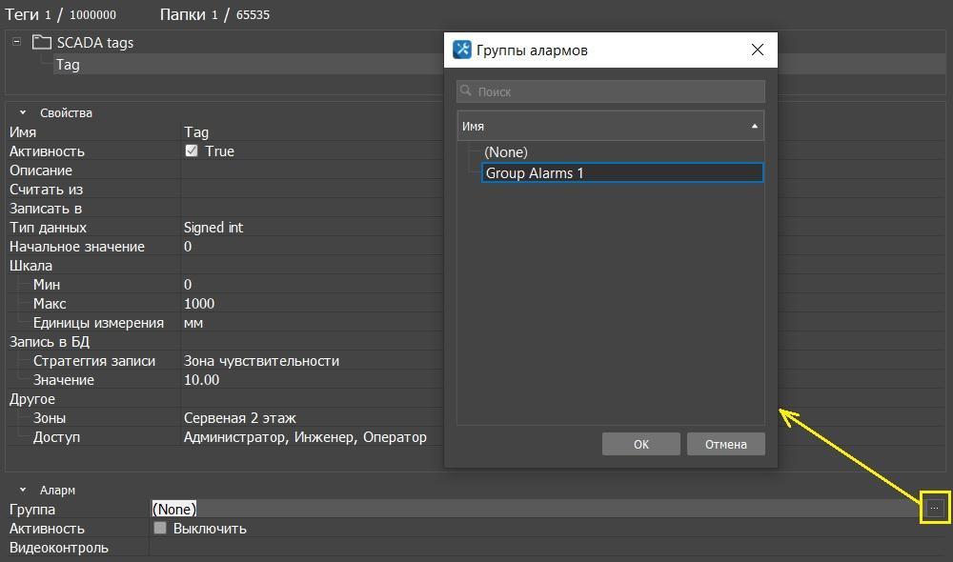
Task: Collapse the SCADA tags tree node
Action: point(17,42)
